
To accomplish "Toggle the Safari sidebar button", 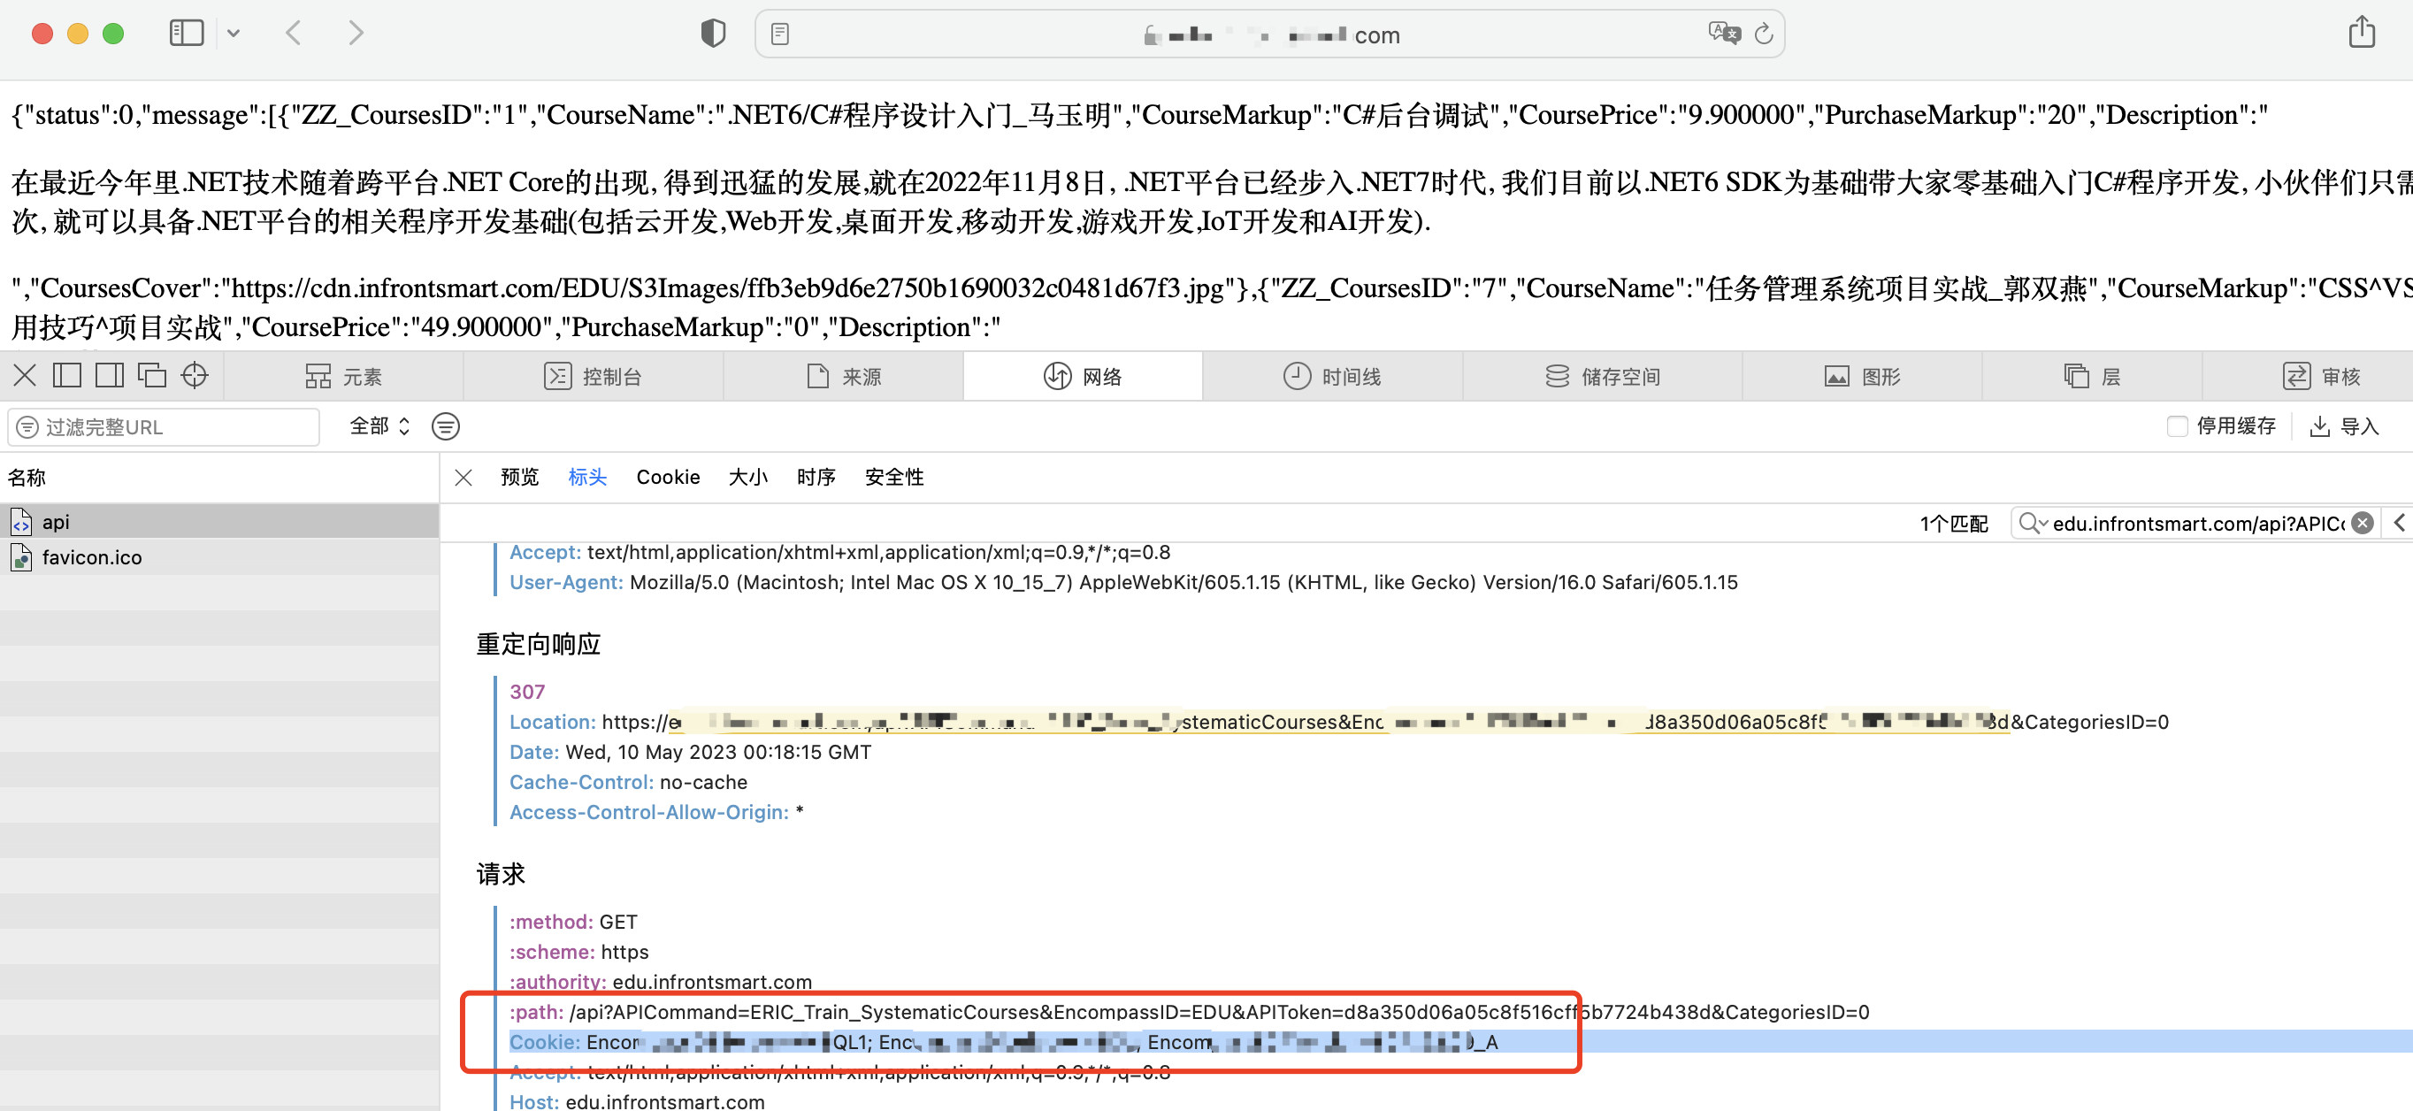I will click(x=187, y=34).
